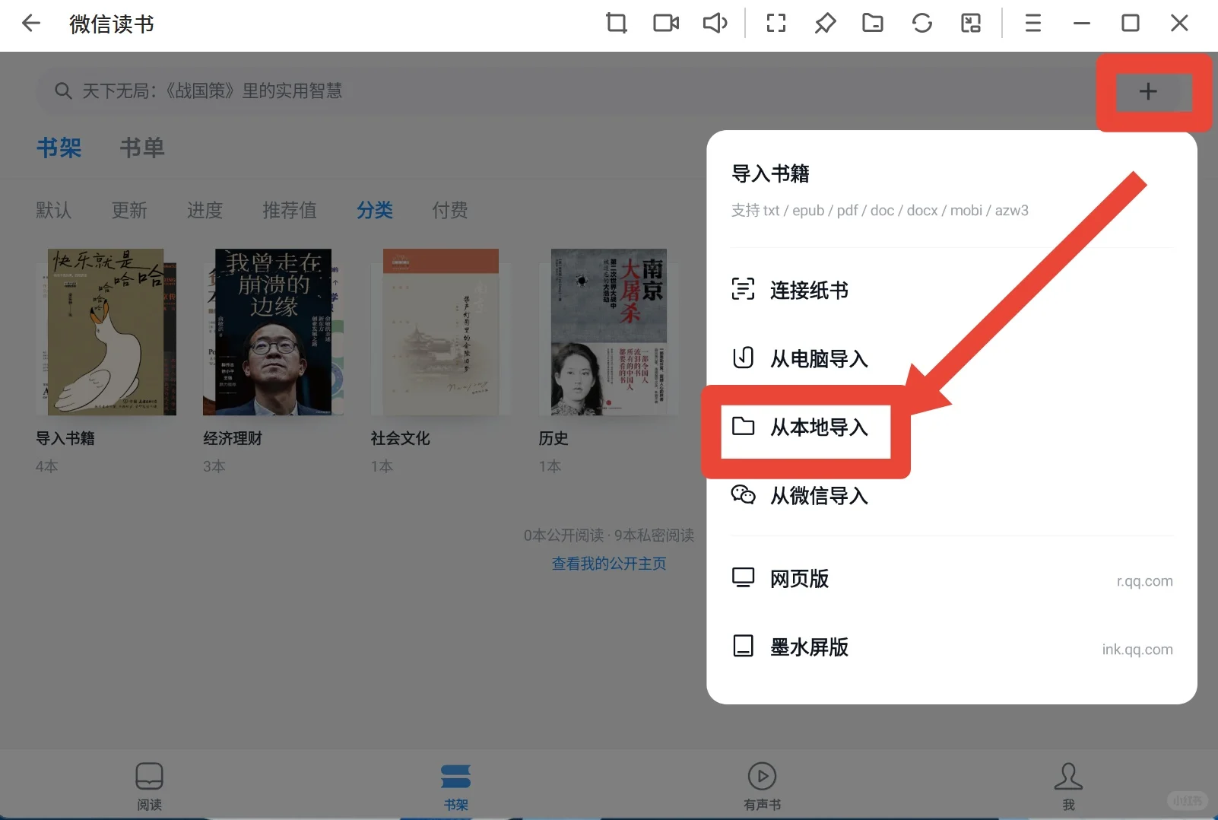1218x820 pixels.
Task: Switch to the 书架 tab
Action: (59, 148)
